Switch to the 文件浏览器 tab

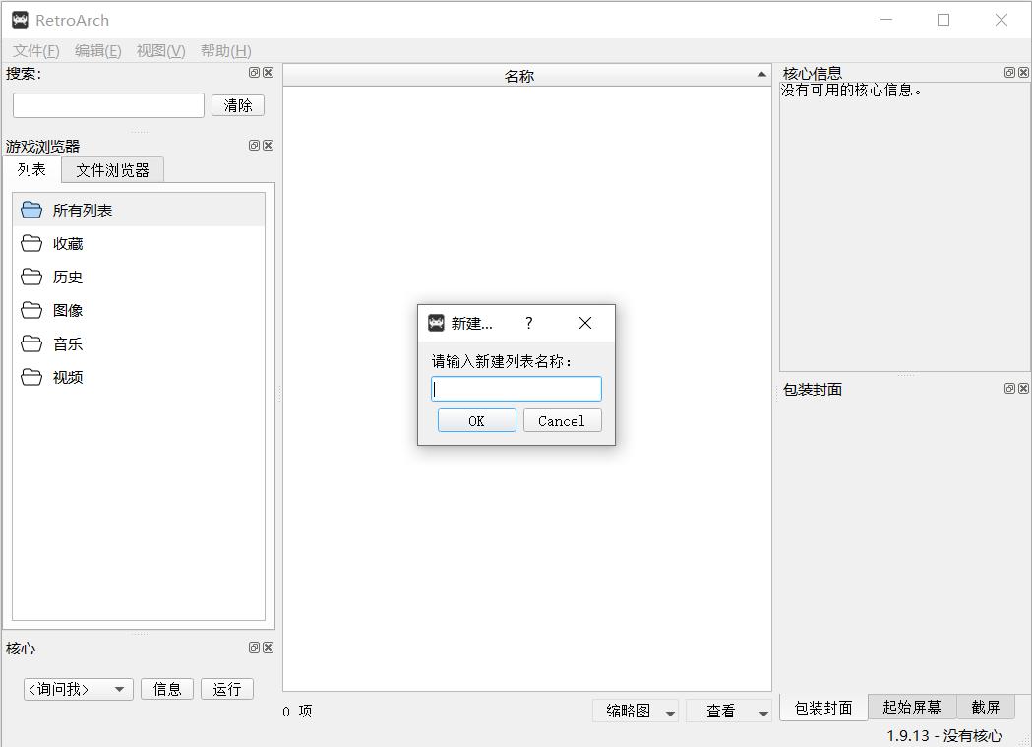(112, 170)
